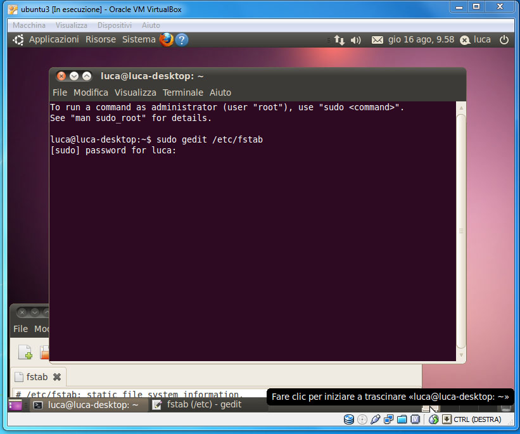Open the terminal's Visualizza menu
The height and width of the screenshot is (434, 520).
(136, 93)
